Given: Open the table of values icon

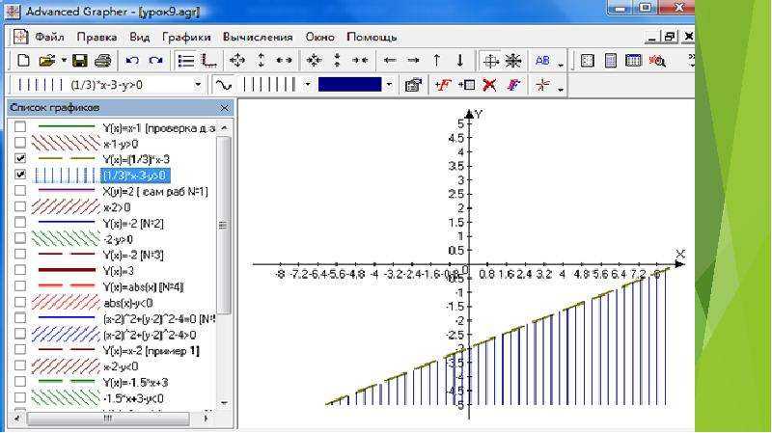Looking at the screenshot, I should [633, 61].
